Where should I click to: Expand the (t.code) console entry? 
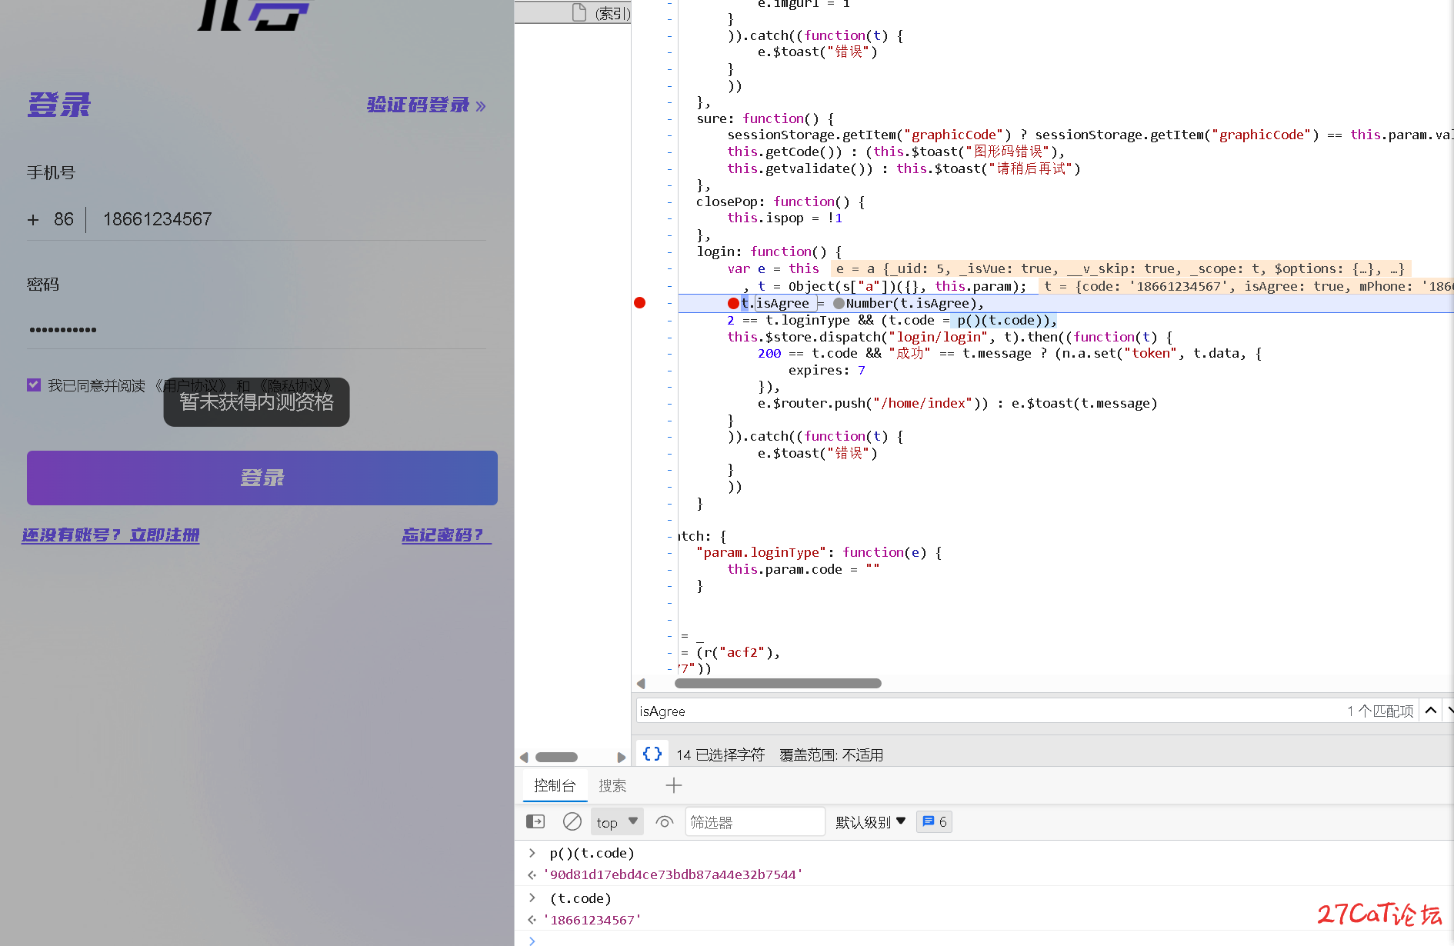532,898
